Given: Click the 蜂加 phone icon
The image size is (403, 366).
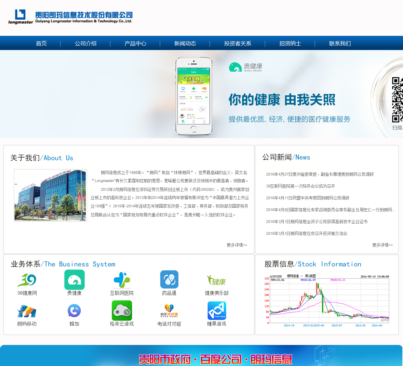Looking at the screenshot, I should tap(74, 311).
